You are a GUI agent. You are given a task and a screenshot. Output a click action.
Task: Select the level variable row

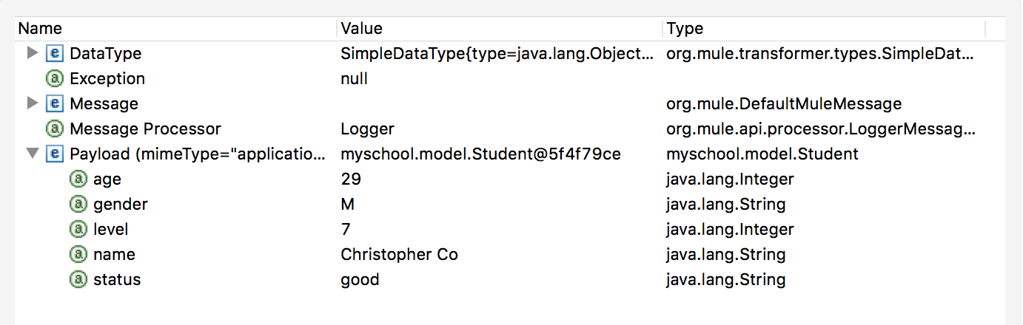[x=110, y=229]
